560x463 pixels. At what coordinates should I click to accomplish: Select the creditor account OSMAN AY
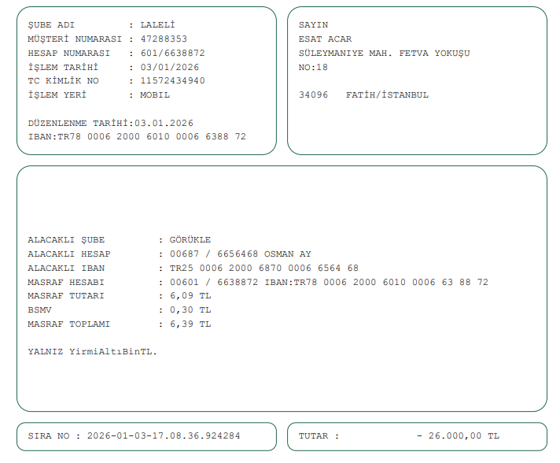pos(241,254)
